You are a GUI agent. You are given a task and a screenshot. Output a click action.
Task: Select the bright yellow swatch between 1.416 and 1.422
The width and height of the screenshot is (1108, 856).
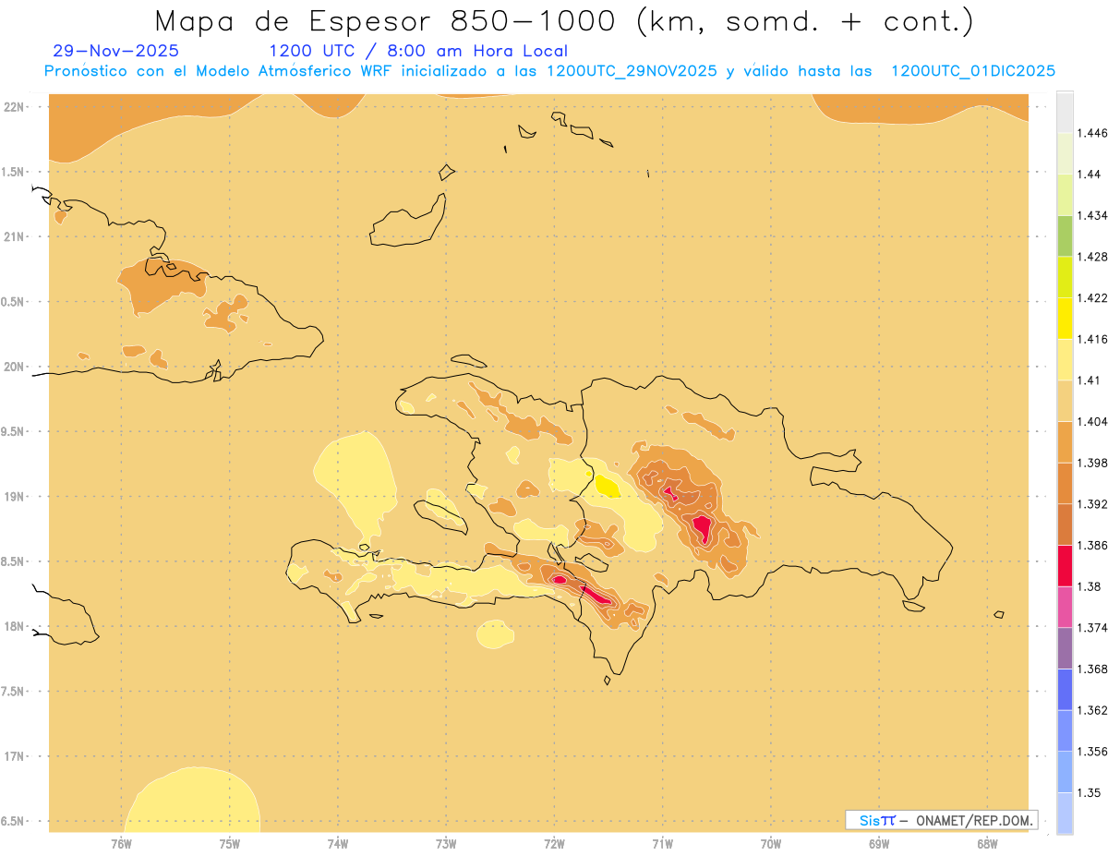coord(1065,318)
